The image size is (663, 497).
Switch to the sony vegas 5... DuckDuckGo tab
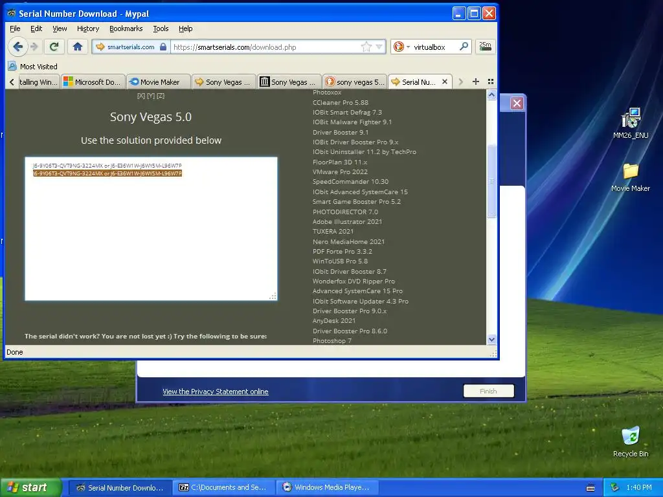355,82
